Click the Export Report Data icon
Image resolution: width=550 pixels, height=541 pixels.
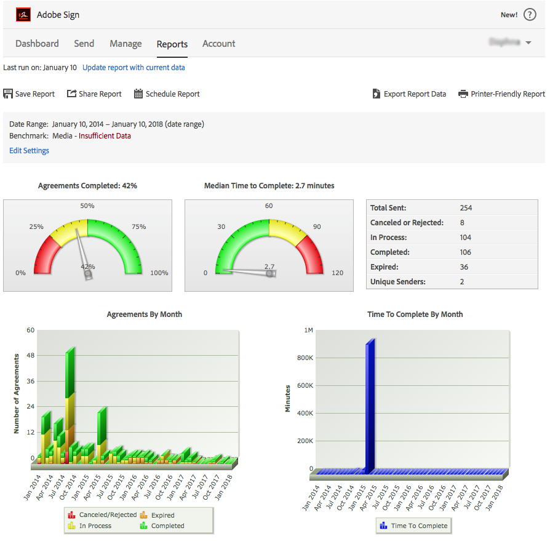[x=375, y=94]
